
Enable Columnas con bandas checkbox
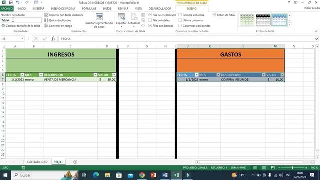pos(180,26)
